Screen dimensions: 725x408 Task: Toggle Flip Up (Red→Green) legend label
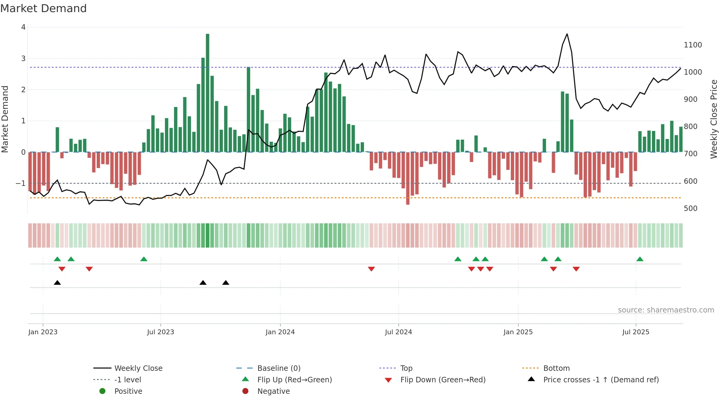coord(295,380)
